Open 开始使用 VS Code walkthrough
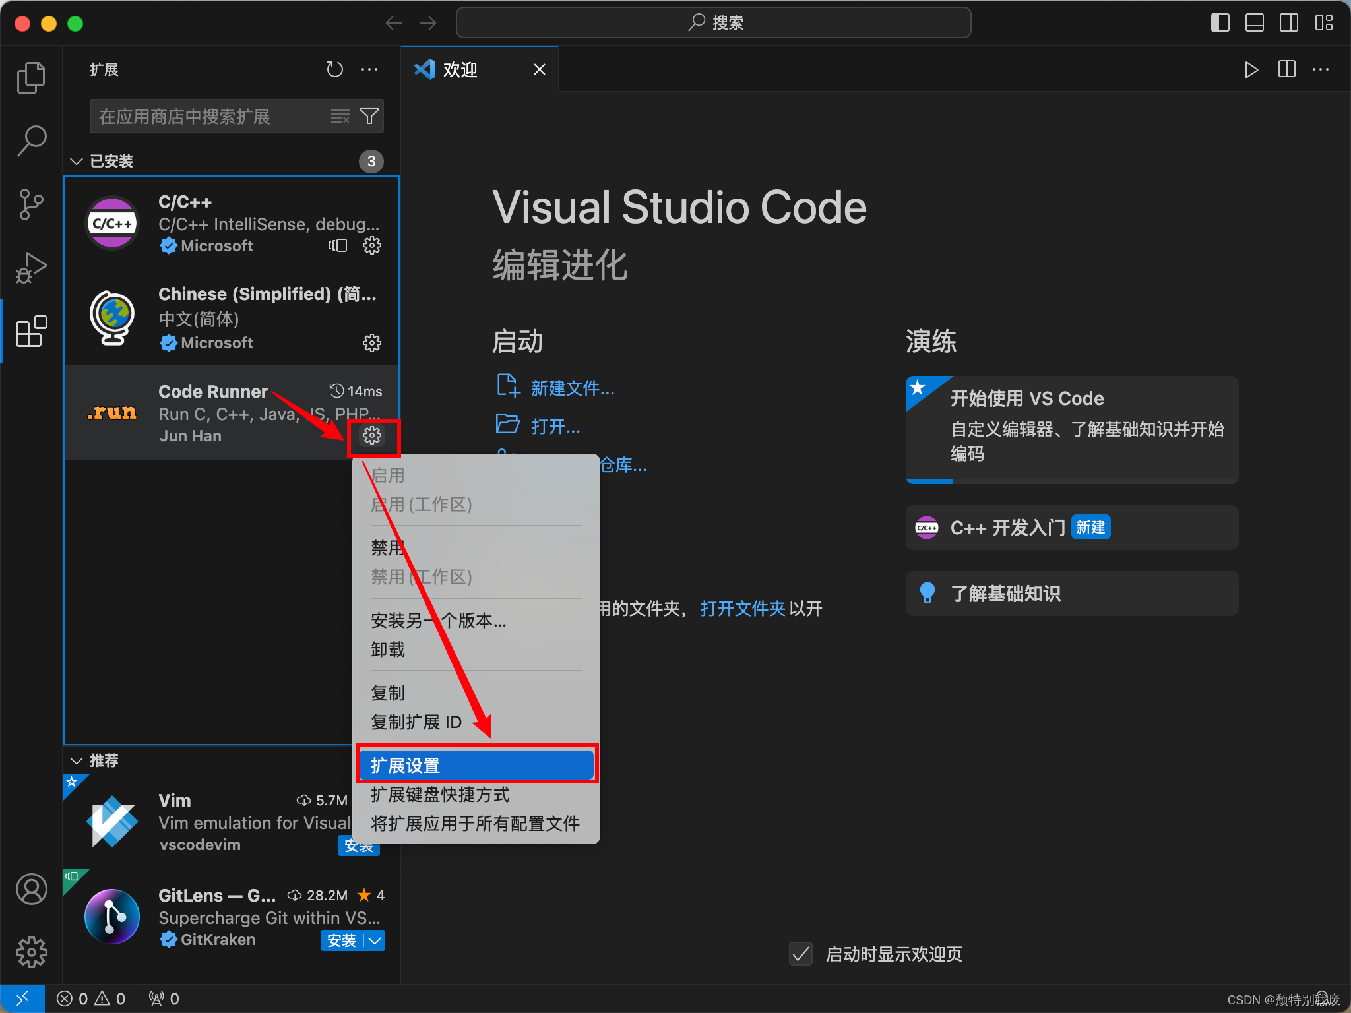The height and width of the screenshot is (1013, 1351). tap(1072, 429)
